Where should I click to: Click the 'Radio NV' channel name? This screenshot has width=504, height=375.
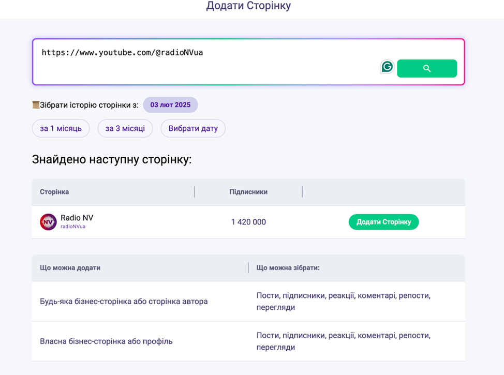(77, 218)
